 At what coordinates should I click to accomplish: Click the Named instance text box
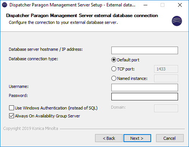tap(166, 78)
